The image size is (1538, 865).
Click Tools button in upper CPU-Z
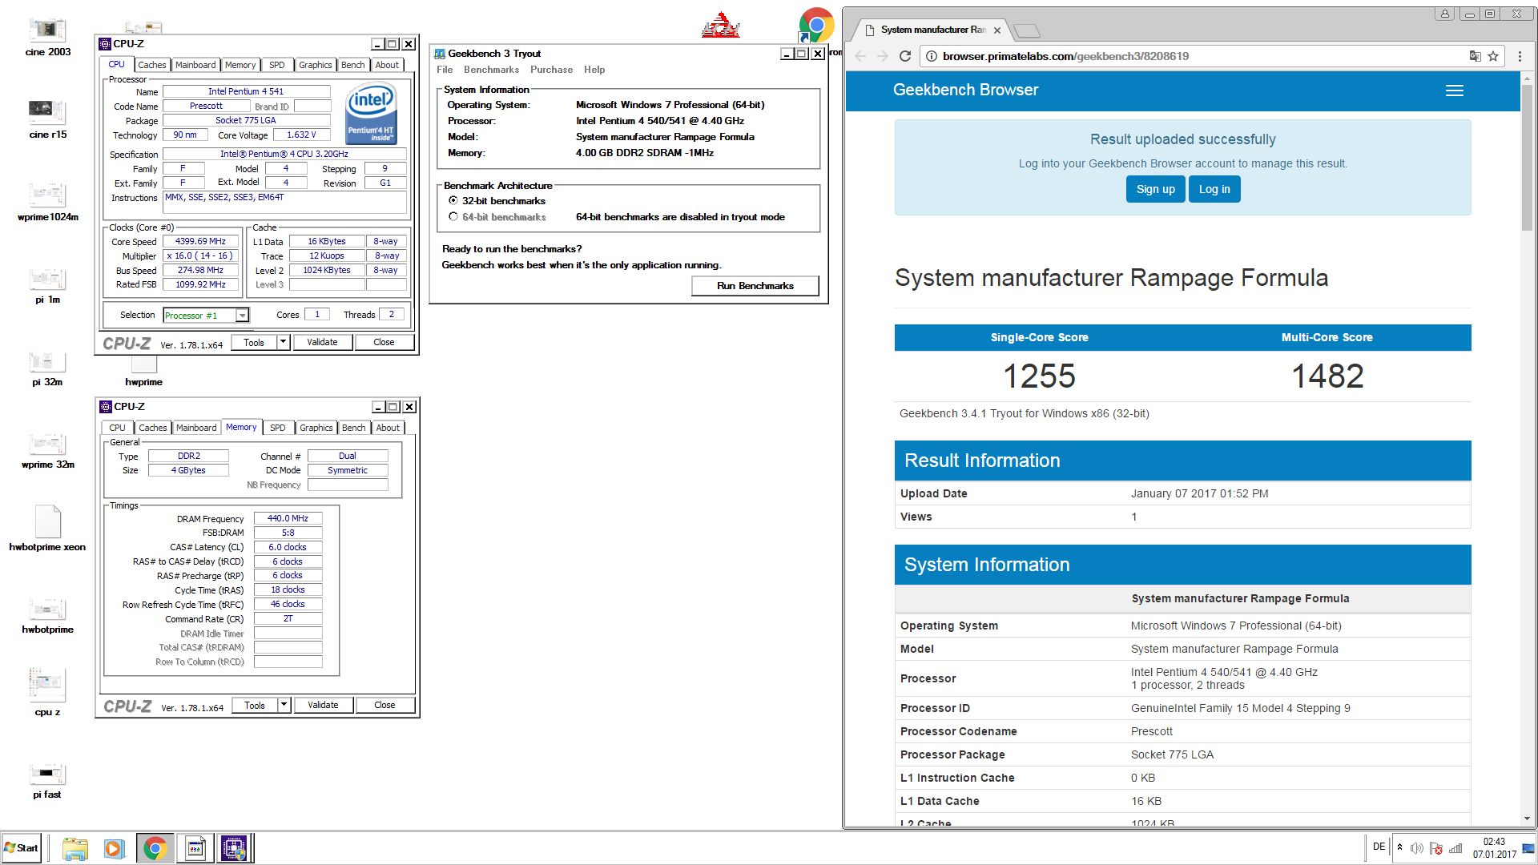pyautogui.click(x=254, y=342)
